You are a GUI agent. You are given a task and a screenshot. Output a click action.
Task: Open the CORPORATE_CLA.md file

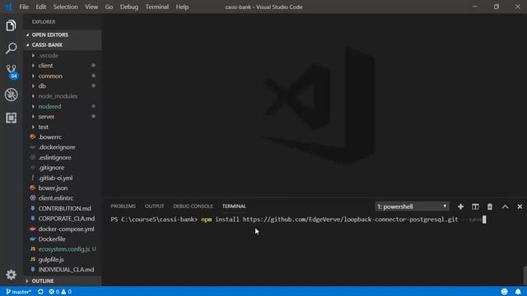tap(63, 219)
